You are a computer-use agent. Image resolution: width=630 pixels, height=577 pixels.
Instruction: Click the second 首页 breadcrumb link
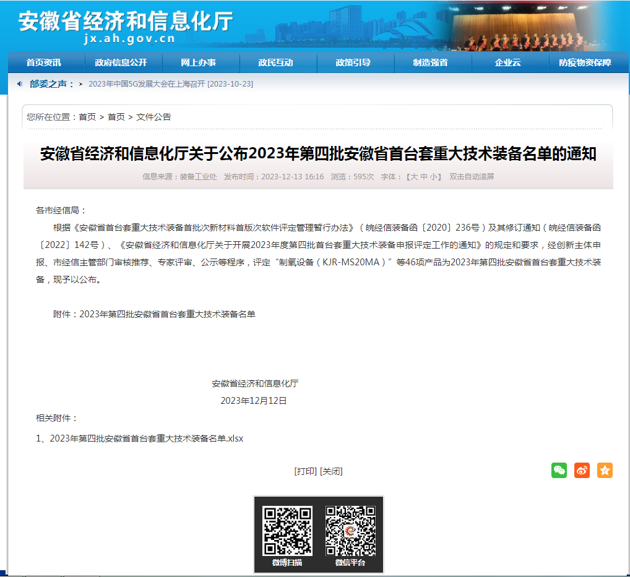pyautogui.click(x=116, y=117)
